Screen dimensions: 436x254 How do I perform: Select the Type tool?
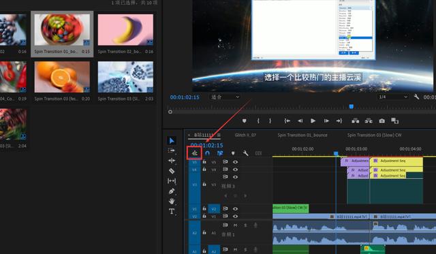tap(172, 212)
